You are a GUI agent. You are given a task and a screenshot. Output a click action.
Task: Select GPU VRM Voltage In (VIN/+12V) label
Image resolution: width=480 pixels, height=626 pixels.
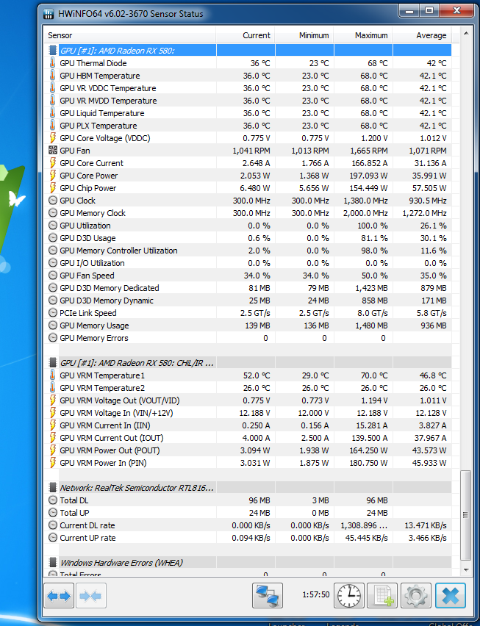click(x=116, y=413)
